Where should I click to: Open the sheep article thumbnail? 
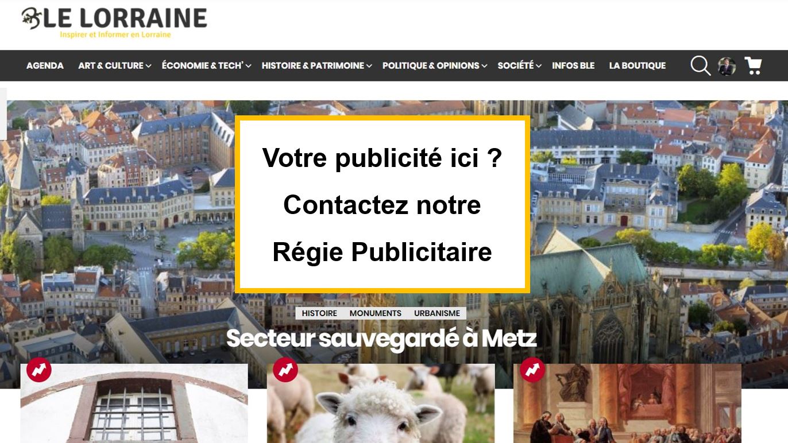(x=381, y=403)
